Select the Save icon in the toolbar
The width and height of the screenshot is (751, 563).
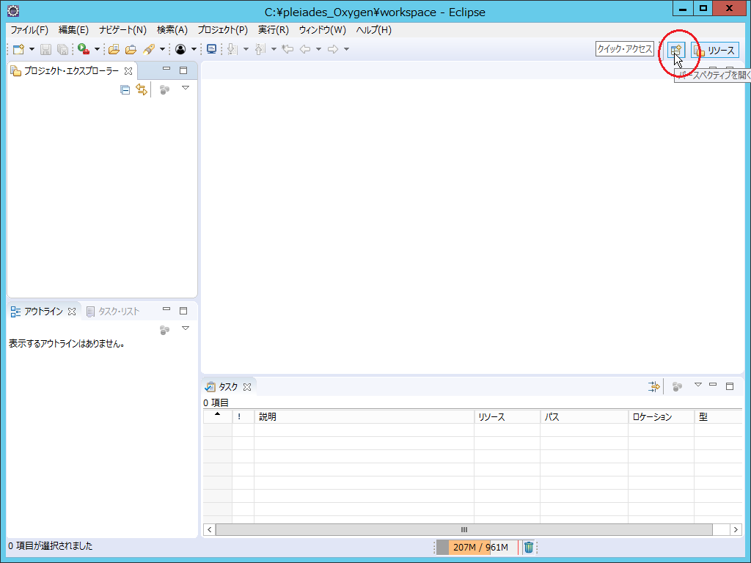coord(45,49)
